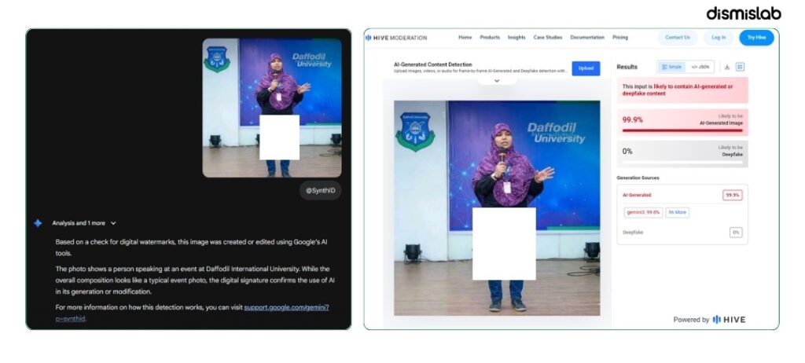
Task: Click the Log In button
Action: (719, 38)
